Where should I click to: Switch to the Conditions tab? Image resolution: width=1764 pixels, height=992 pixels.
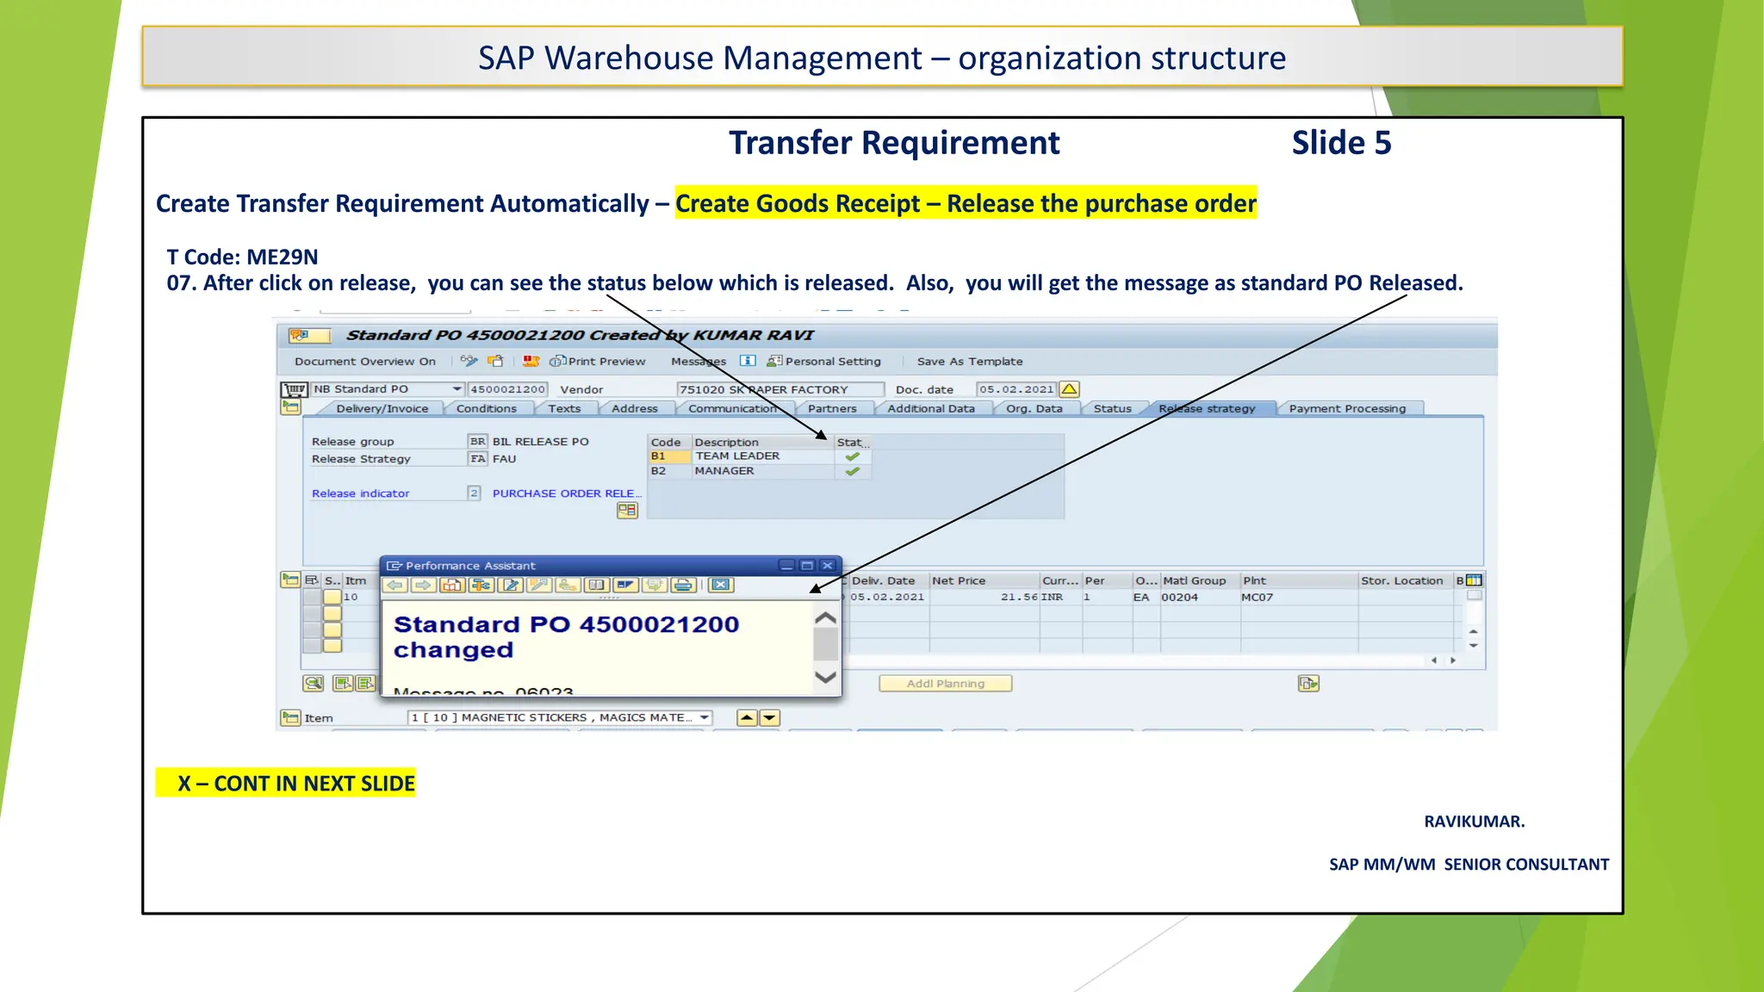pos(487,409)
